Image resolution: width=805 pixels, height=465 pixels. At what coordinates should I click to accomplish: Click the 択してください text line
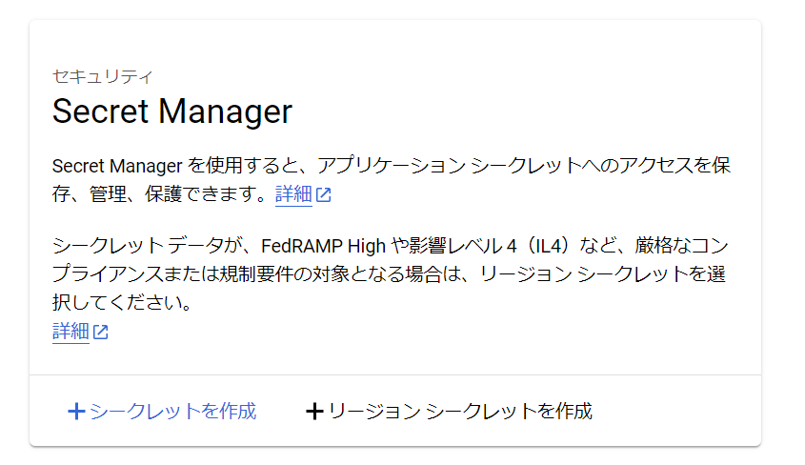point(122,303)
